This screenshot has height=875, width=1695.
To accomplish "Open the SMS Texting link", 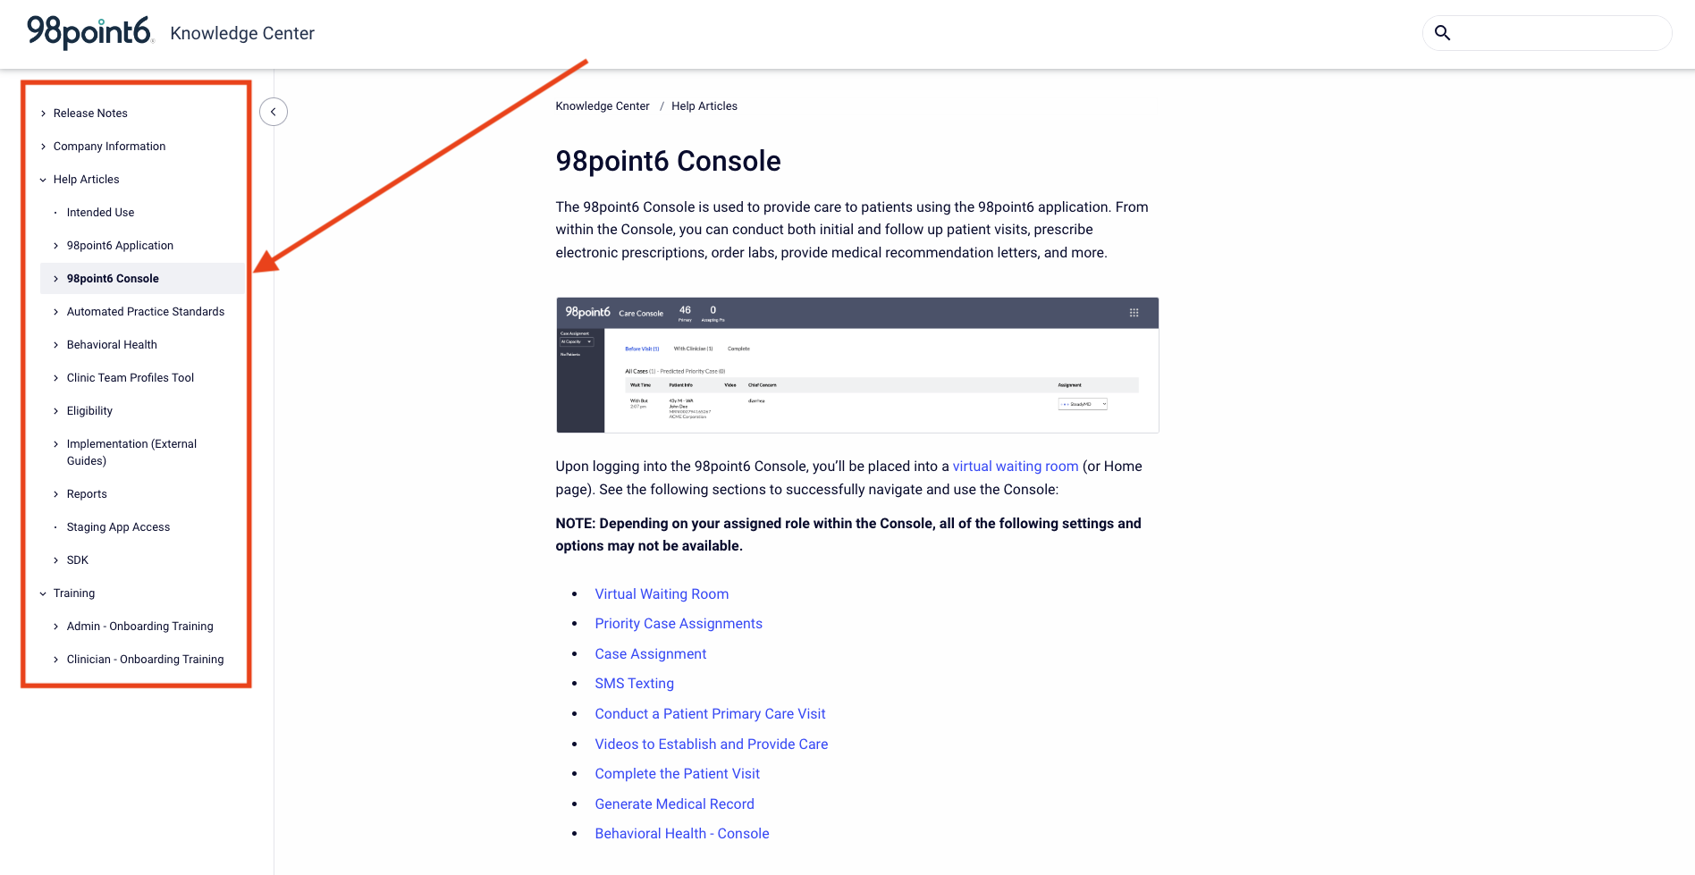I will pyautogui.click(x=635, y=684).
